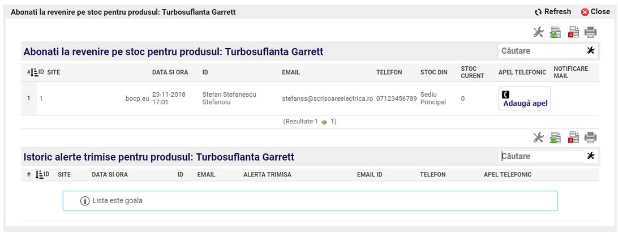Export subscribers table to Excel
Screen dimensions: 618x232
pos(556,32)
